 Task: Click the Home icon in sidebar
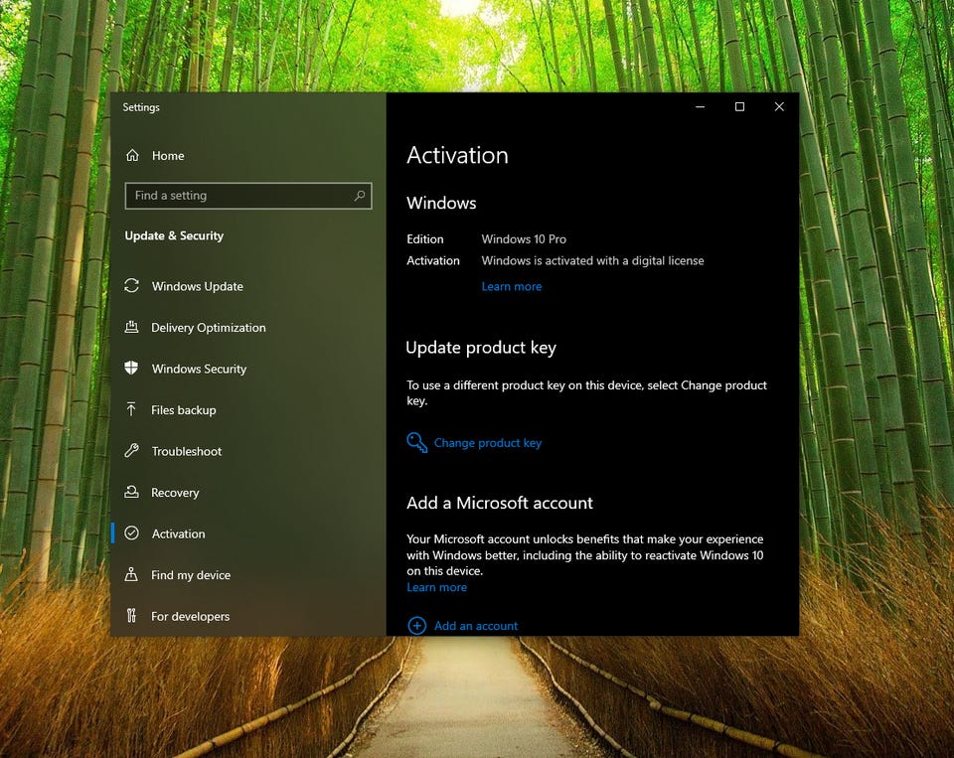(x=132, y=156)
